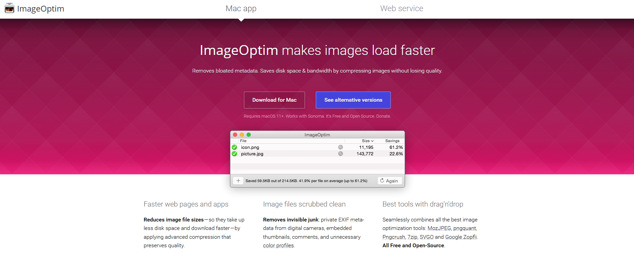The image size is (634, 253).
Task: Click the magnifier icon in picture.jpg row
Action: [341, 154]
